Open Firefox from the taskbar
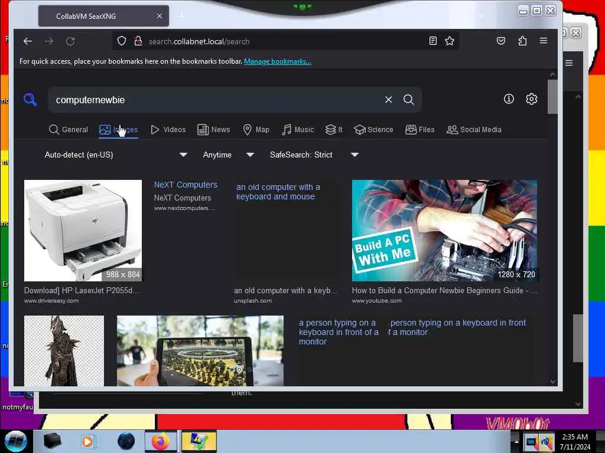Image resolution: width=605 pixels, height=453 pixels. coord(161,441)
